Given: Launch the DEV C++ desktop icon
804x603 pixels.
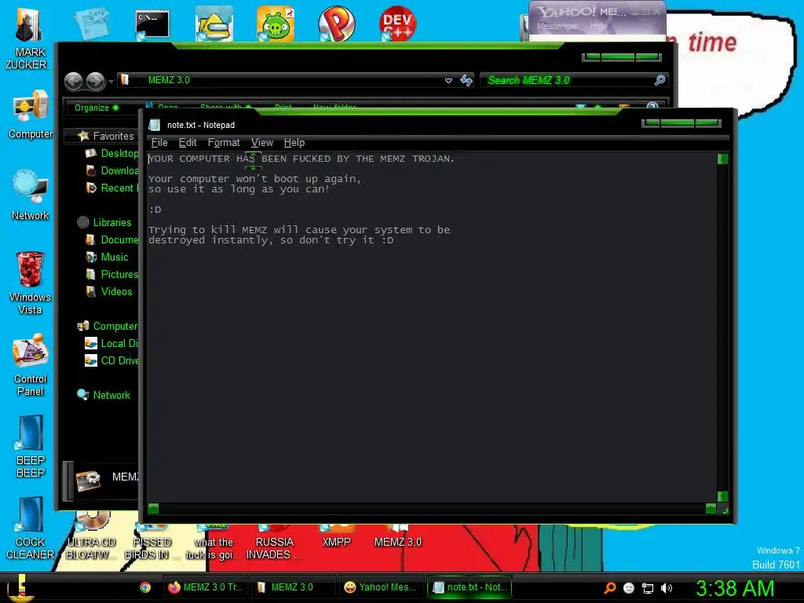Looking at the screenshot, I should (x=397, y=24).
